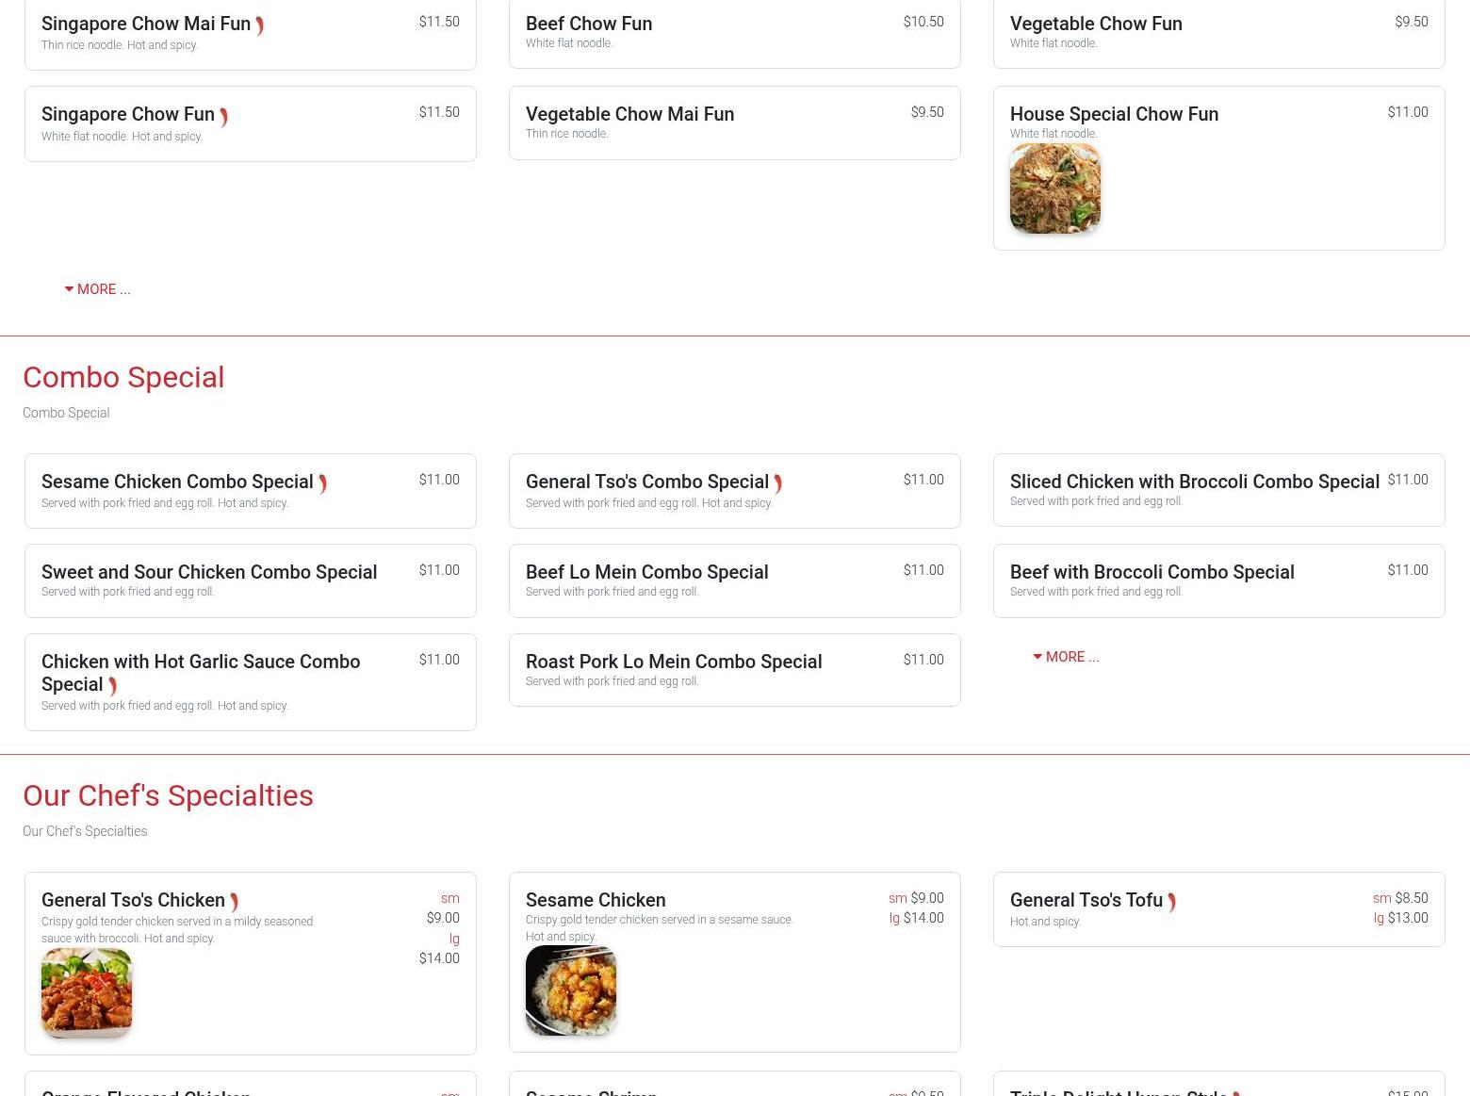The width and height of the screenshot is (1470, 1096).
Task: Choose the General Tso's Tofu title
Action: pyautogui.click(x=1086, y=900)
